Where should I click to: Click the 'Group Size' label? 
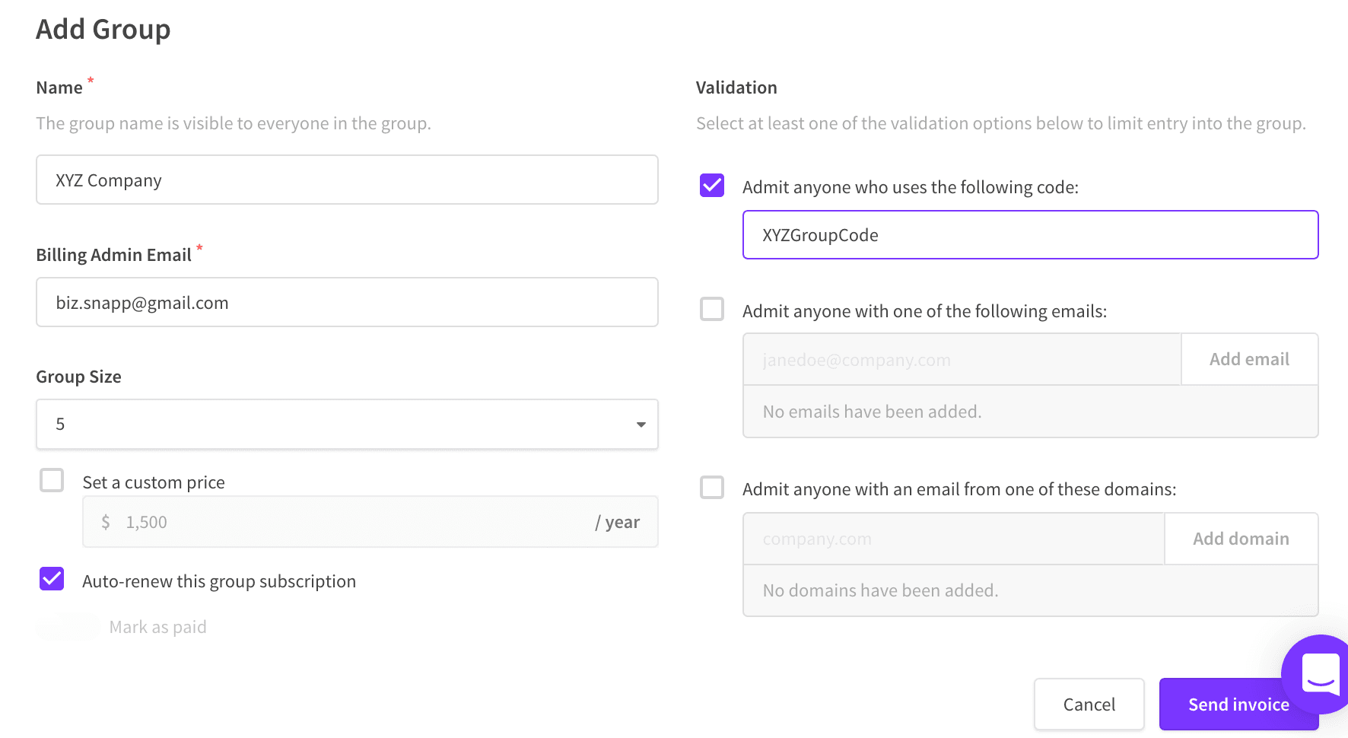coord(78,377)
